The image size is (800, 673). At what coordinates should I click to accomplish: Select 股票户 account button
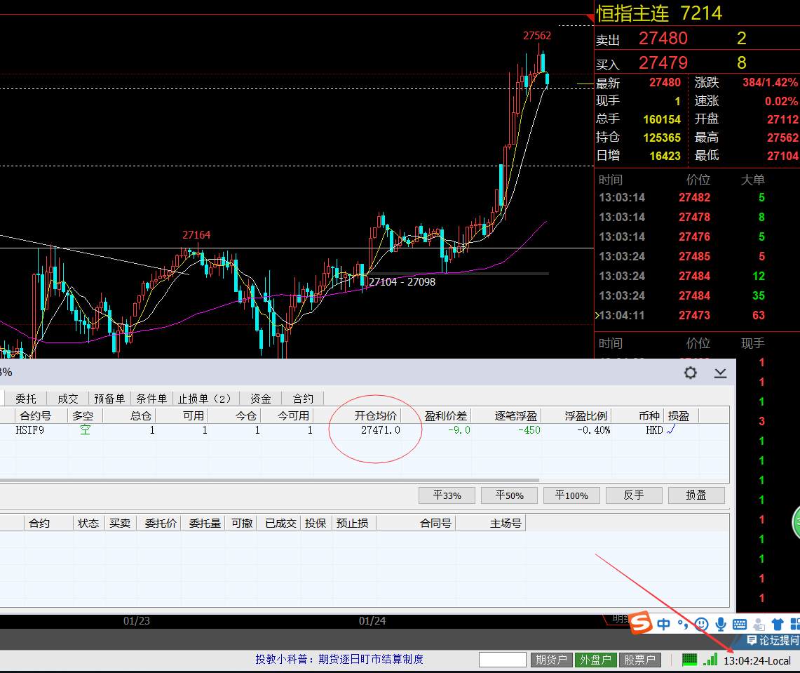[x=640, y=660]
